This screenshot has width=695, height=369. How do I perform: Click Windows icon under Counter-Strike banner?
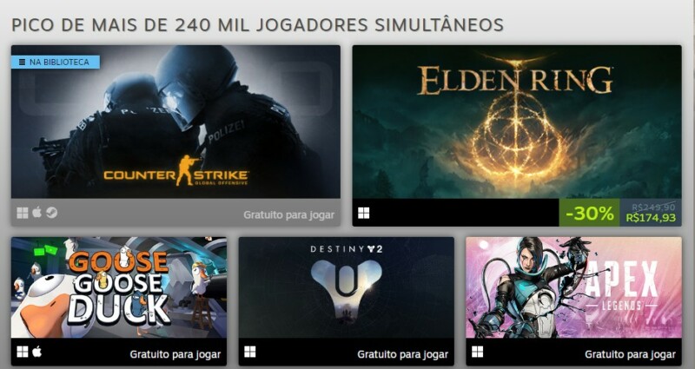[x=23, y=213]
